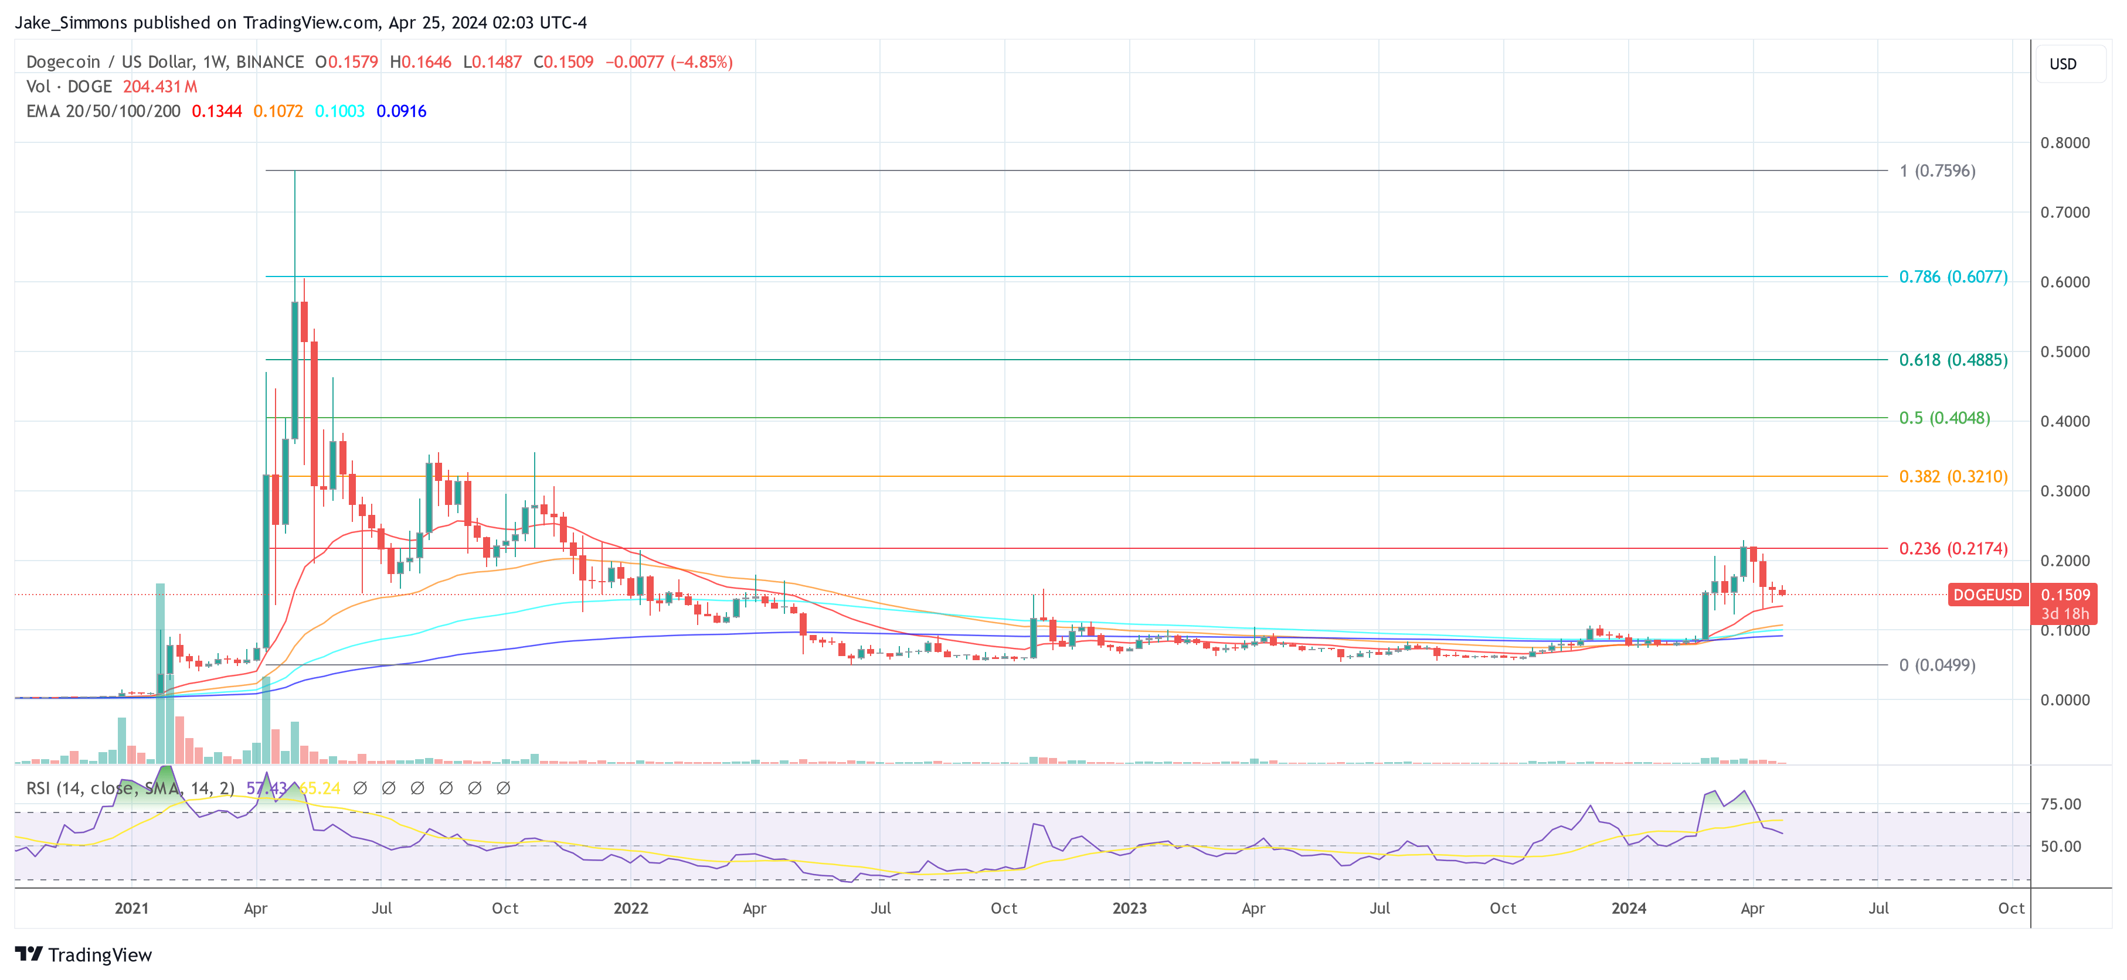The image size is (2127, 980).
Task: Click the orange EMA value 0.1072
Action: pyautogui.click(x=278, y=111)
